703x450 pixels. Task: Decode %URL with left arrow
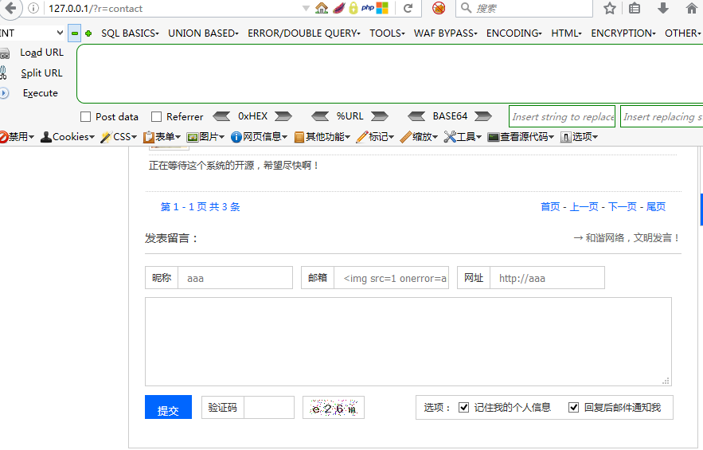[x=320, y=116]
